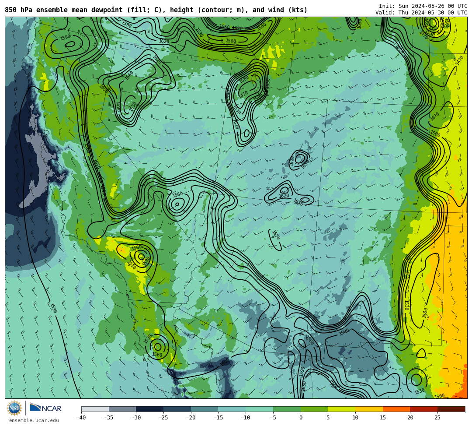Click the 10 colorbar tick label
Screen dimensions: 472x426
coord(355,418)
